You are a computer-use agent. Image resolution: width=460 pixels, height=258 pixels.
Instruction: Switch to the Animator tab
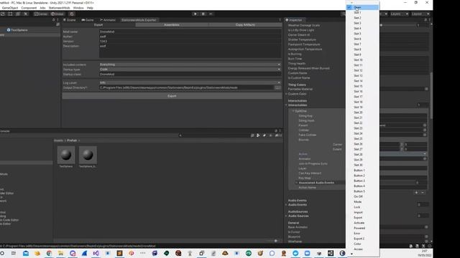coord(108,20)
